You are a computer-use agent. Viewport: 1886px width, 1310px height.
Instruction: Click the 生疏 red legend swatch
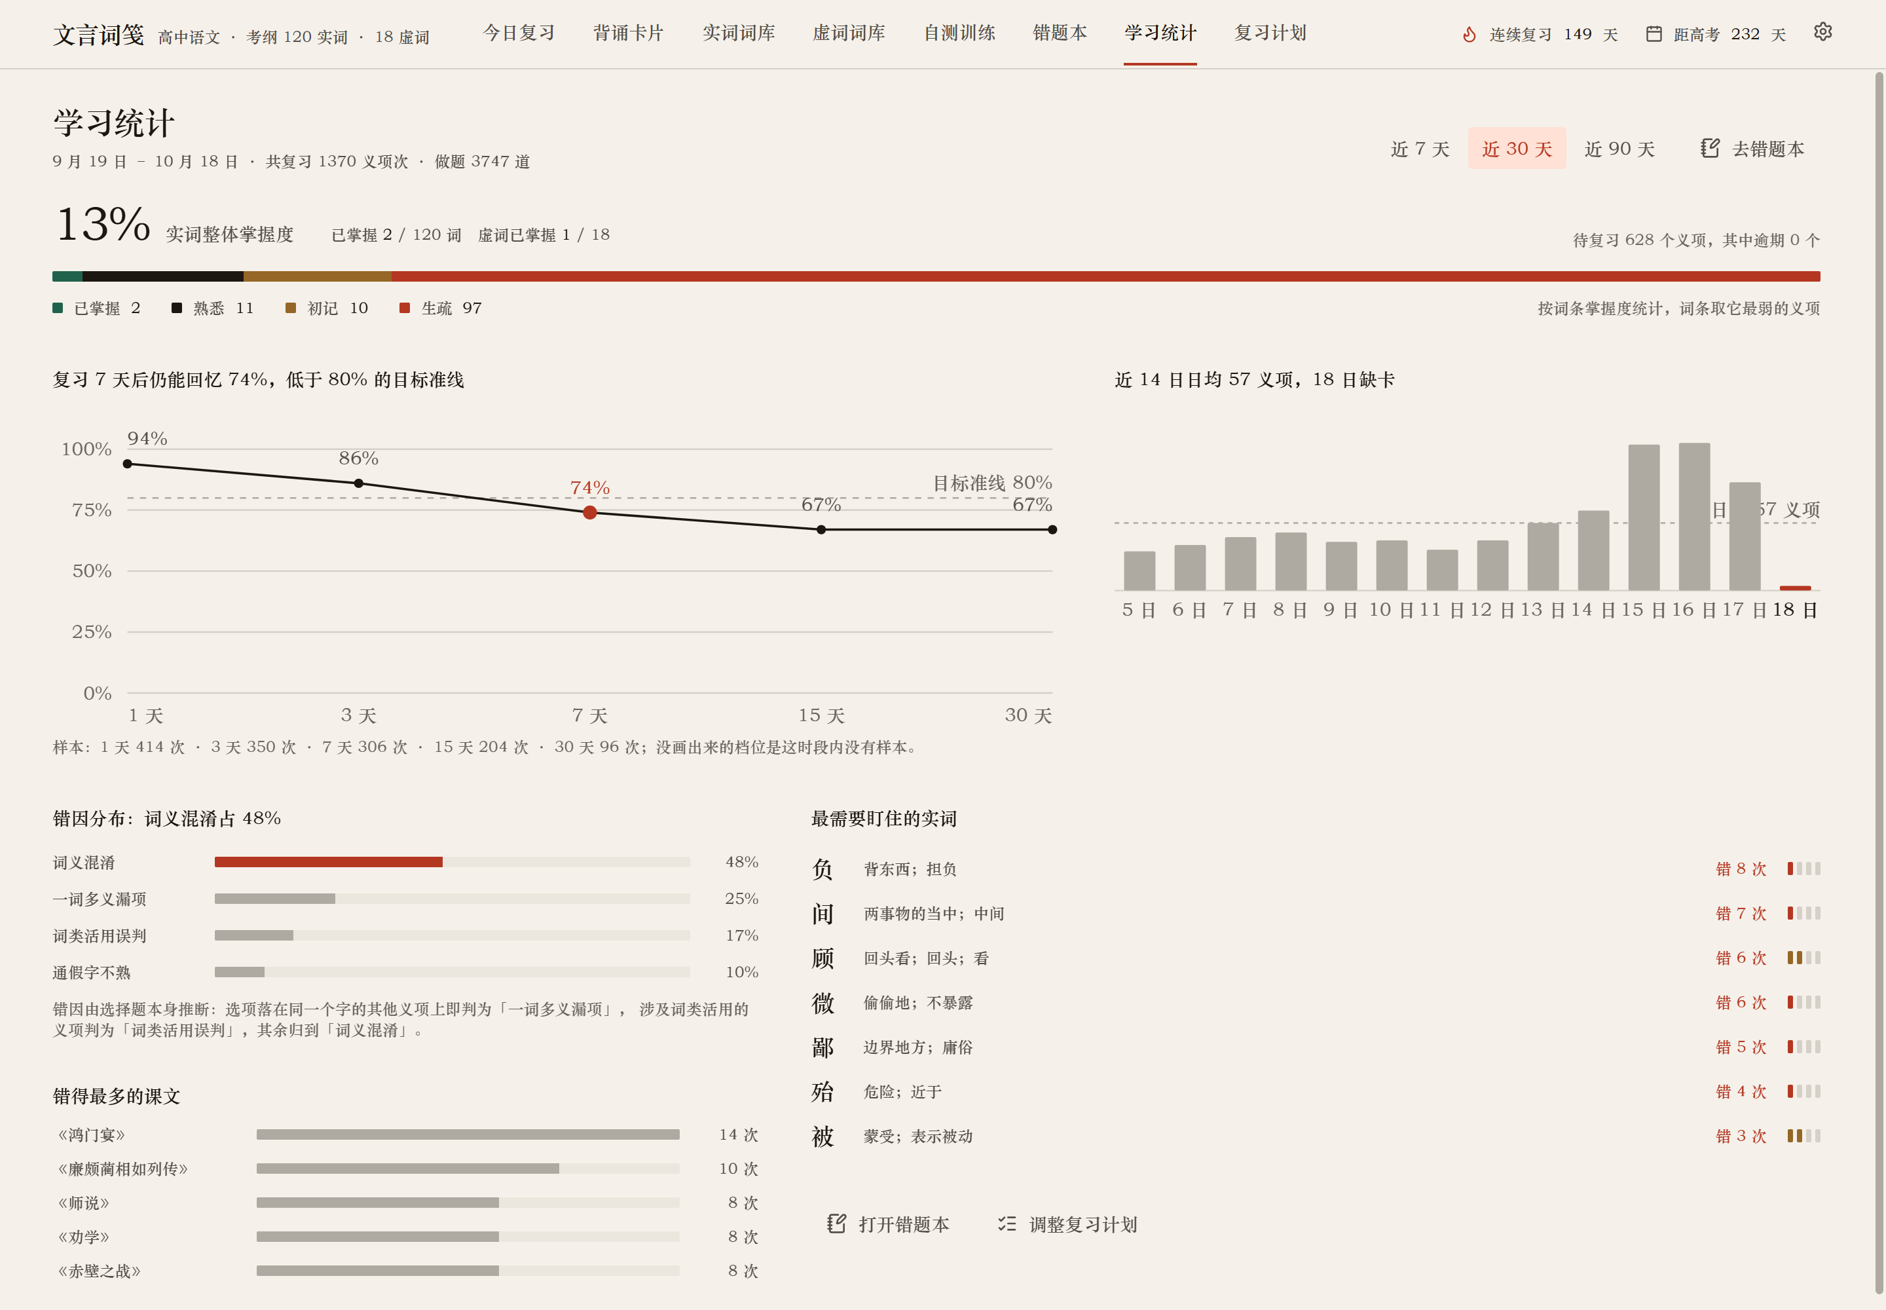pyautogui.click(x=405, y=308)
